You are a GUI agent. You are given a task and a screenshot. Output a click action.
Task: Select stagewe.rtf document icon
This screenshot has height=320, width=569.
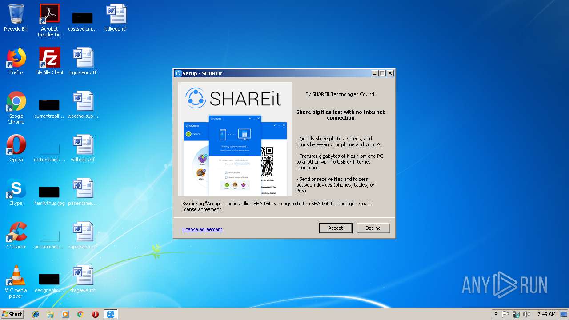click(x=83, y=280)
